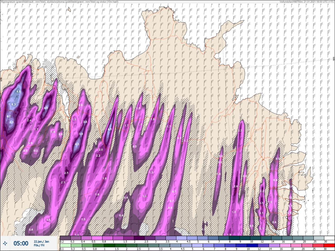This screenshot has height=251, width=335.
Task: Select the dark green lower legend swatch labeled 1
Action: (109, 245)
